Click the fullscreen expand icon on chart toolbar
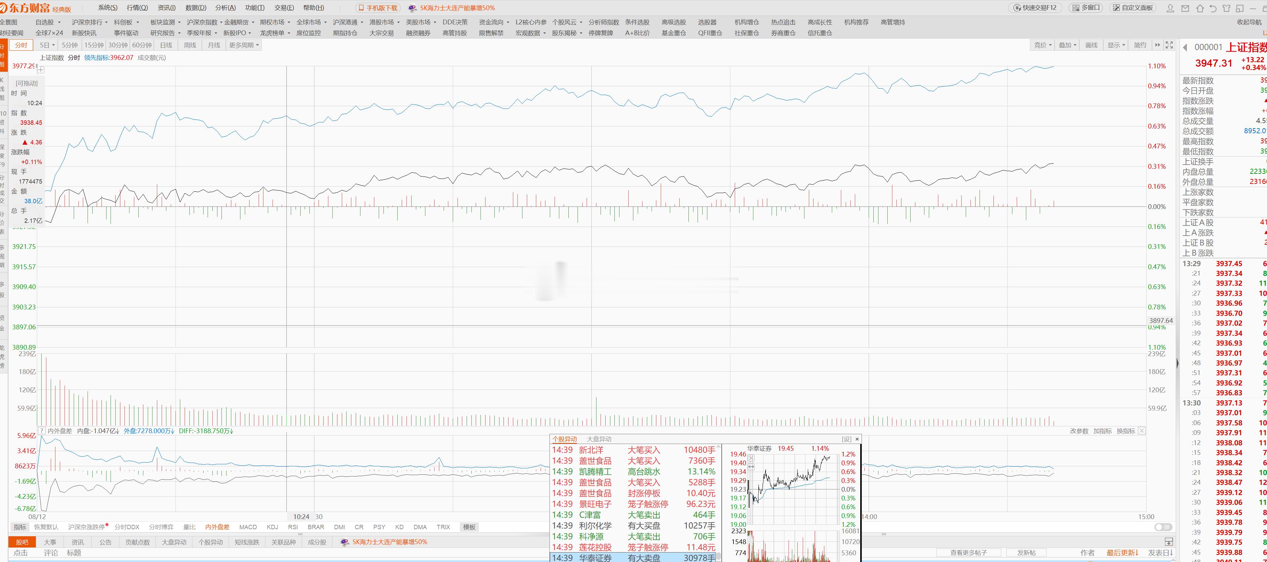The width and height of the screenshot is (1267, 562). [x=1170, y=45]
